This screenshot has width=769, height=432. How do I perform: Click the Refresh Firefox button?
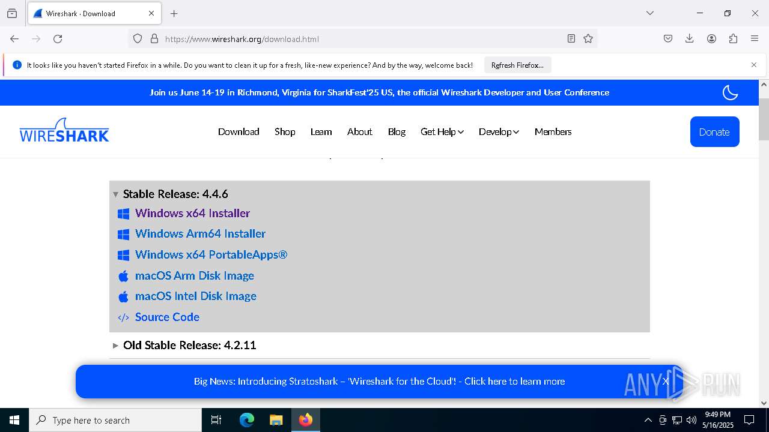(x=517, y=65)
